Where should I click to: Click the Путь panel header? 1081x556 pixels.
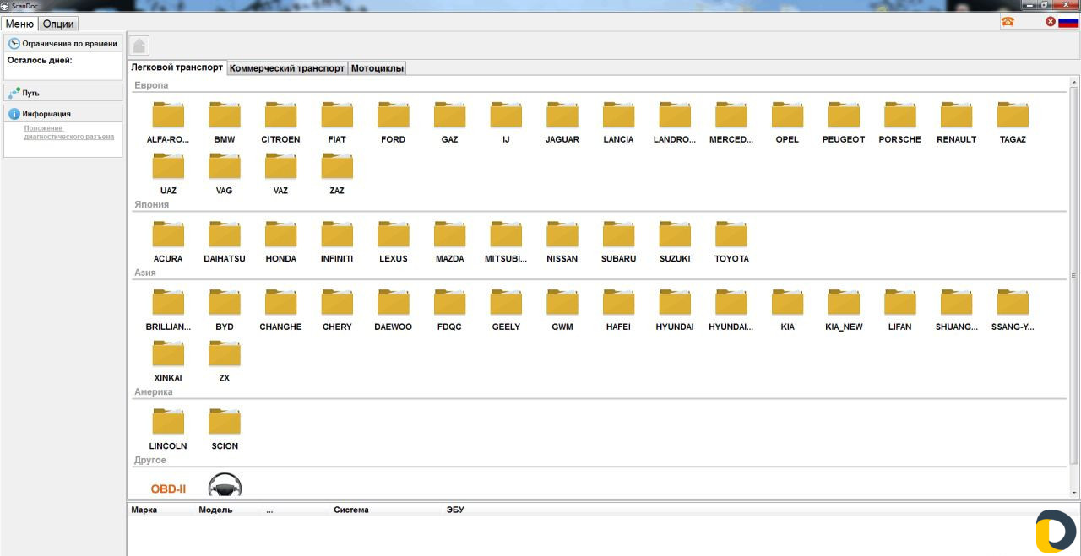click(63, 93)
